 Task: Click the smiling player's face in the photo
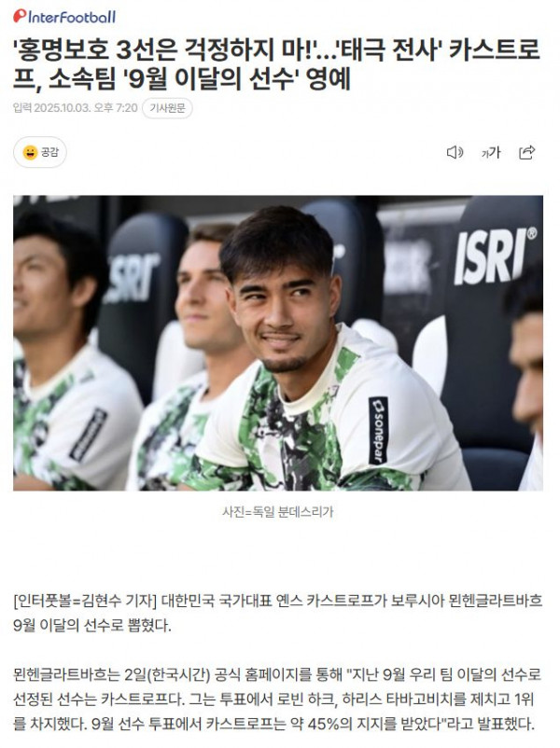282,310
